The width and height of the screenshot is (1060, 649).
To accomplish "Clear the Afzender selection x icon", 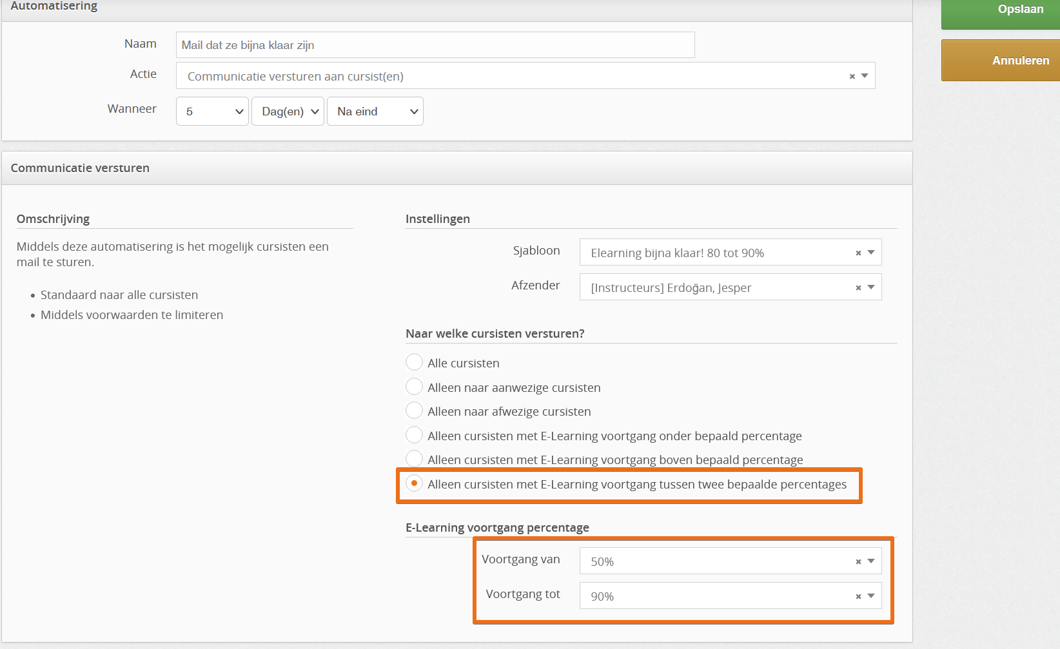I will [858, 287].
